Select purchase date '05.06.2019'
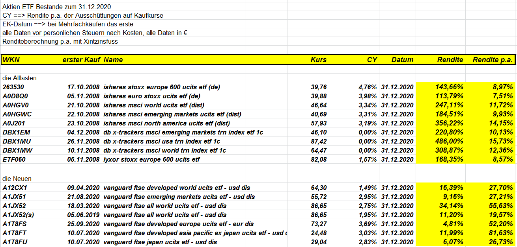Image resolution: width=517 pixels, height=247 pixels. [83, 215]
